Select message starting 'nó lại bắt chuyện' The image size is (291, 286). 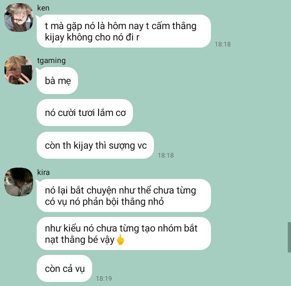click(124, 196)
